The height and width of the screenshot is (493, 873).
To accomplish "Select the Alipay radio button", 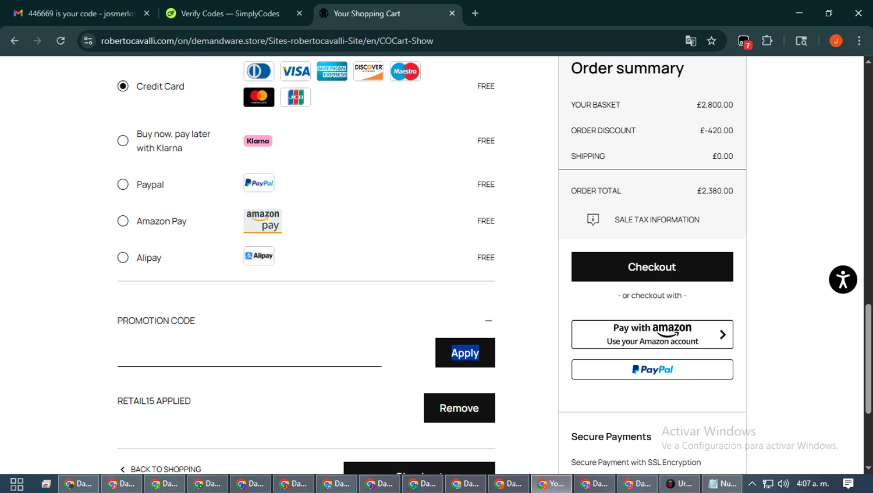I will (x=123, y=258).
